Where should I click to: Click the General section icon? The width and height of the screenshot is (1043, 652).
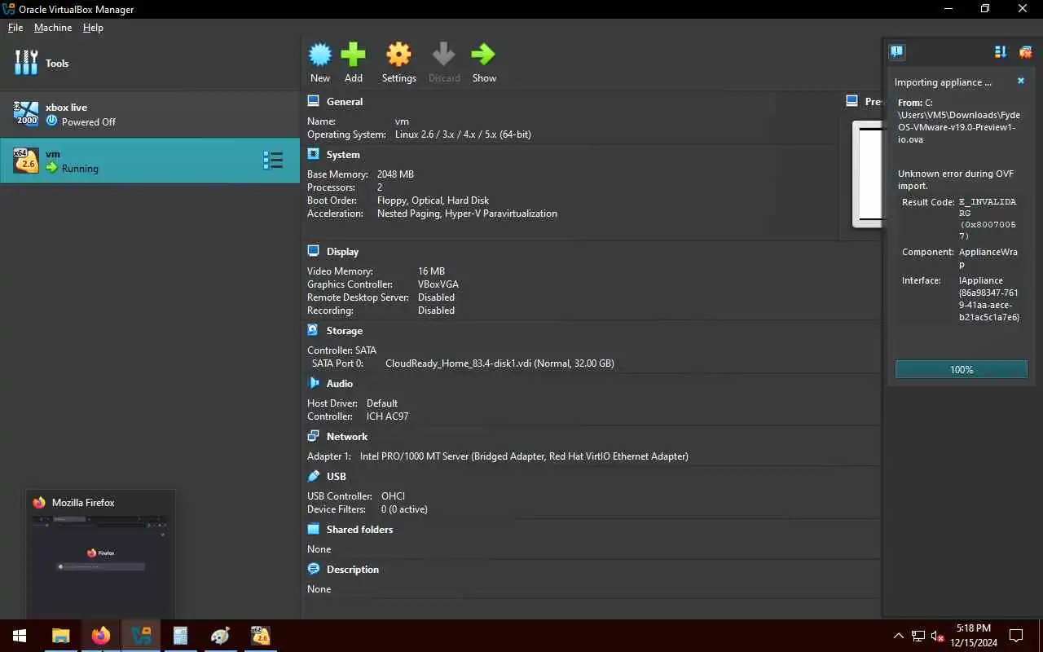pos(314,101)
